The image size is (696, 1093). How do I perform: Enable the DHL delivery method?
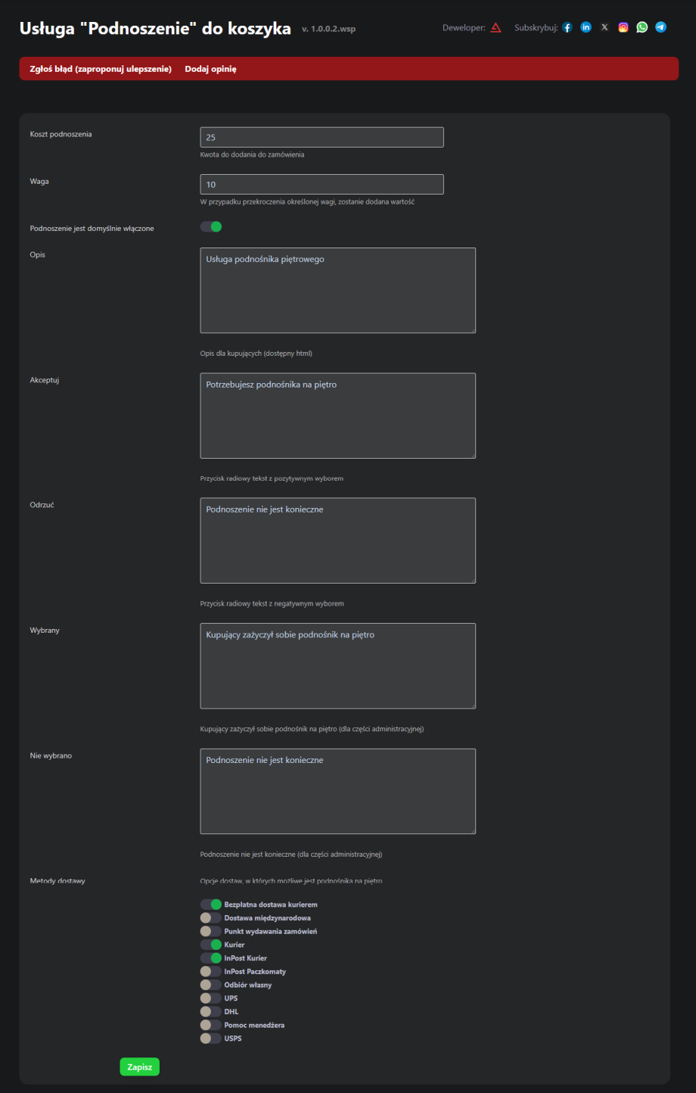211,1012
